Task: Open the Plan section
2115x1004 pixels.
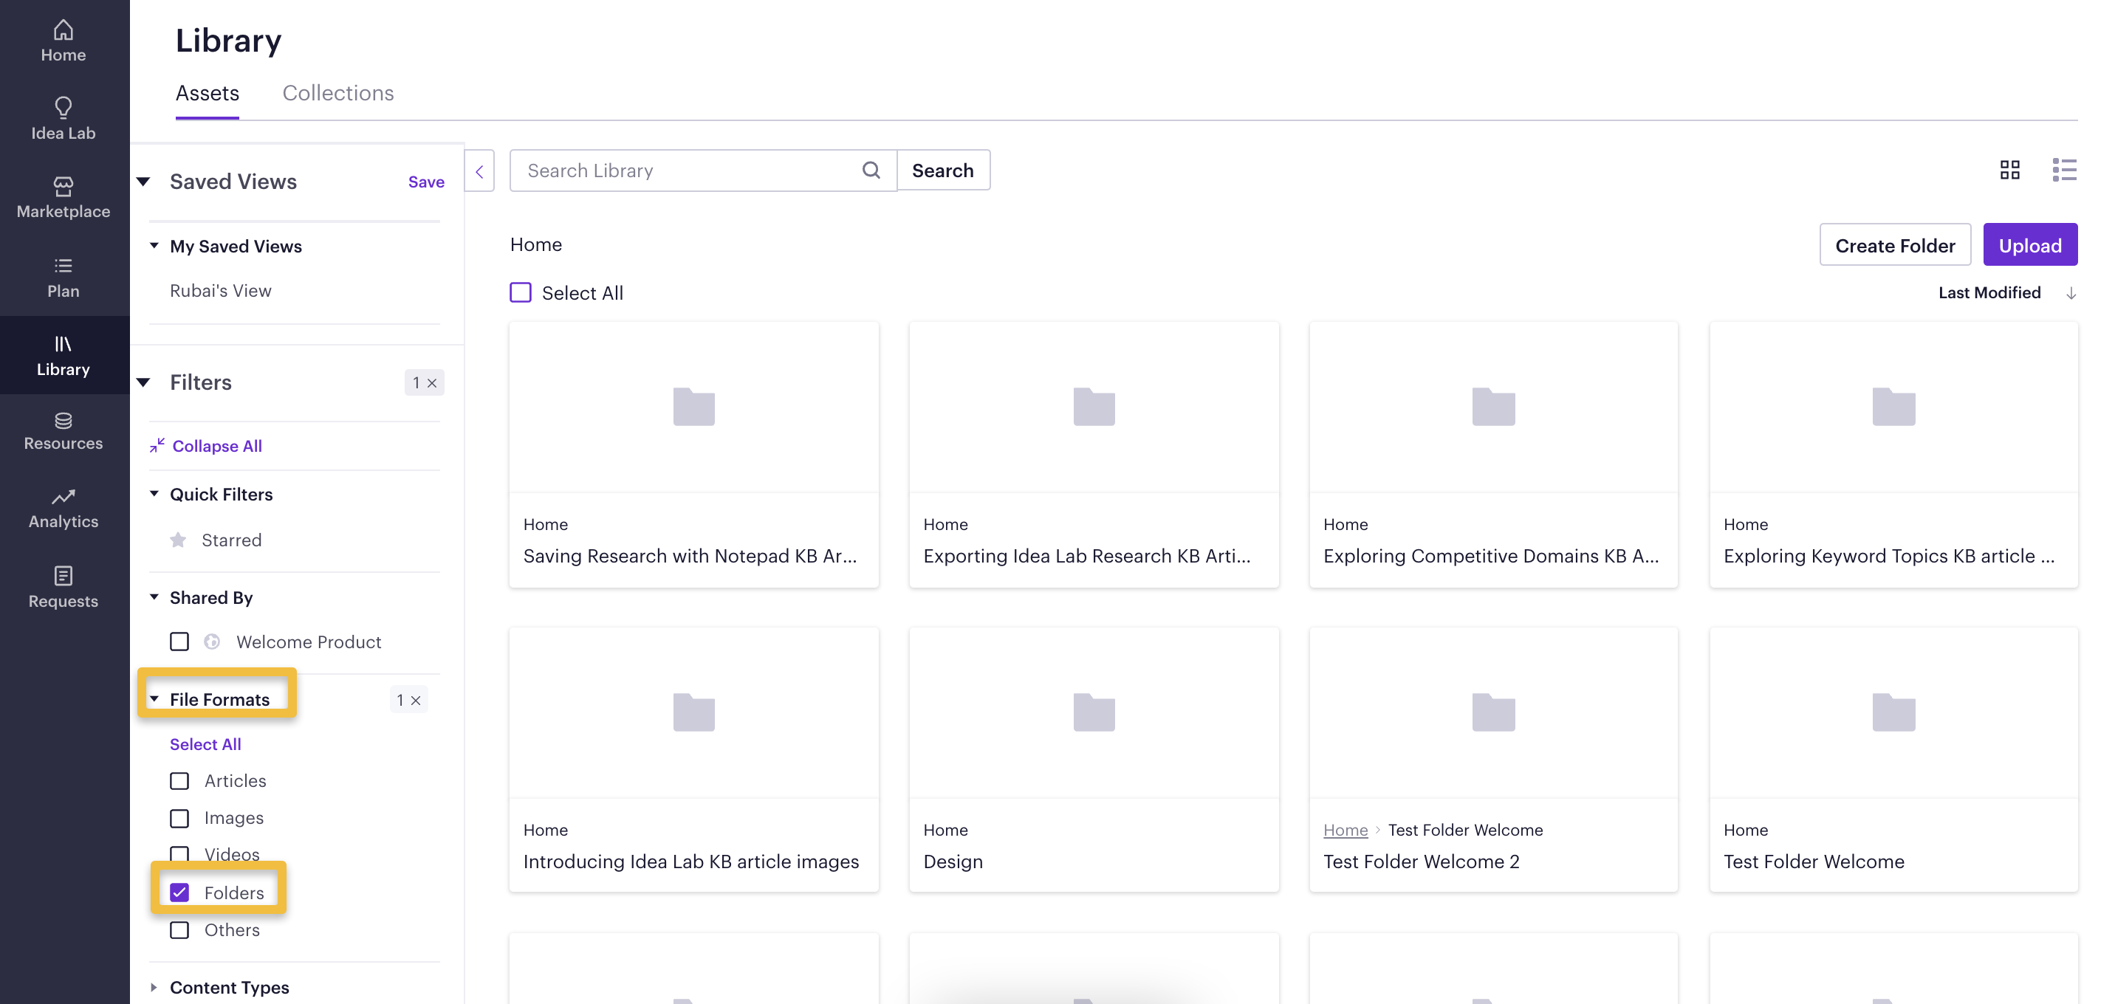Action: click(x=64, y=278)
